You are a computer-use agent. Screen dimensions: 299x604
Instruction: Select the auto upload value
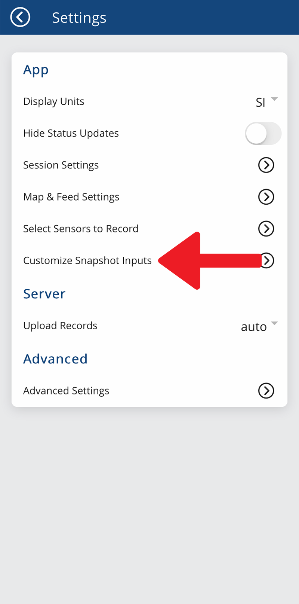(254, 327)
